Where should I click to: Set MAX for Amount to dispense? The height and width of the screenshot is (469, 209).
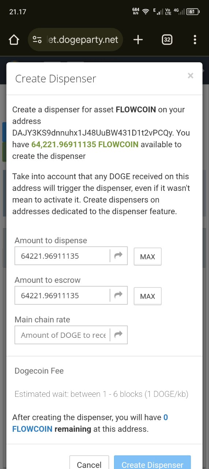click(x=148, y=256)
